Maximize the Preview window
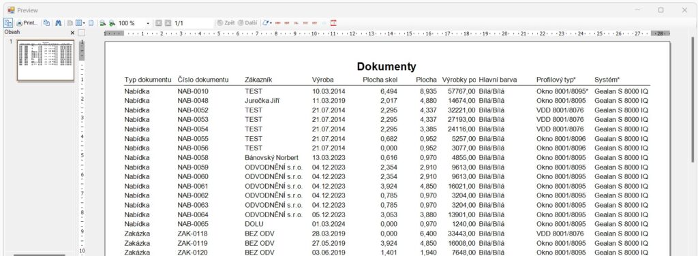Screen dimensions: 698x256 pos(661,10)
